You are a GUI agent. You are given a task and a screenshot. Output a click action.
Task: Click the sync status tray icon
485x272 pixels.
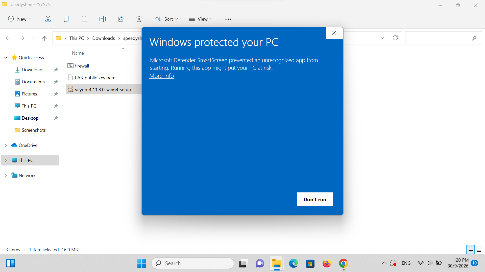tap(393, 263)
